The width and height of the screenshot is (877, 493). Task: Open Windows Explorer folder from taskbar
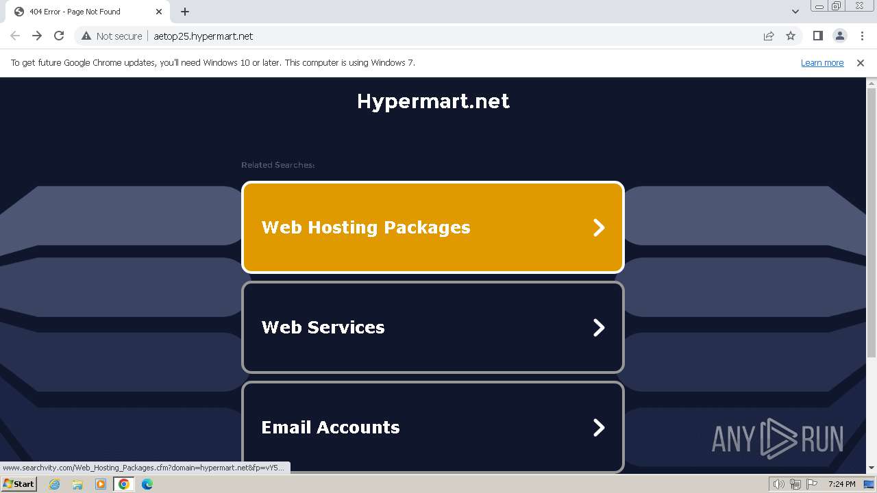pos(77,484)
